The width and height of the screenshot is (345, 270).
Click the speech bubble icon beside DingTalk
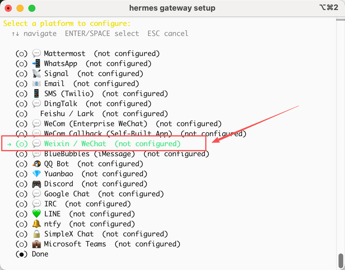37,103
